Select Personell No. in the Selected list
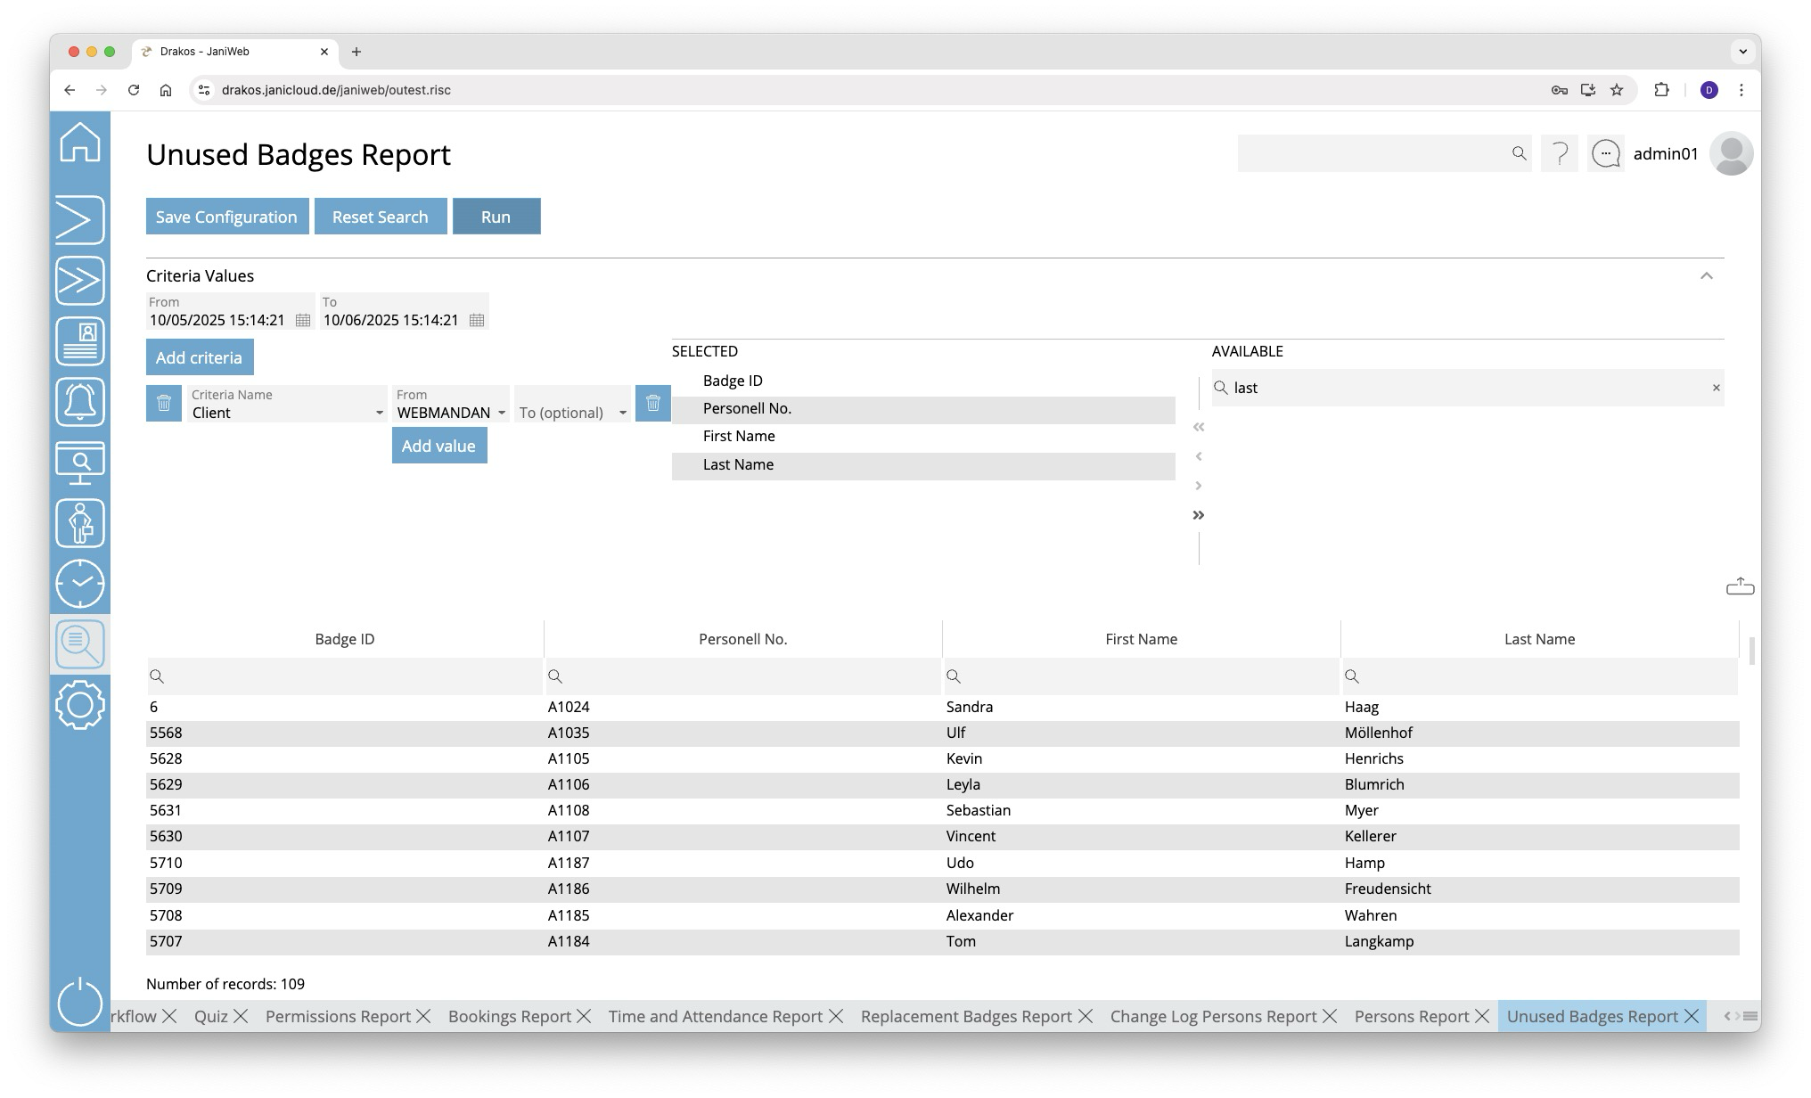This screenshot has height=1098, width=1811. [747, 409]
